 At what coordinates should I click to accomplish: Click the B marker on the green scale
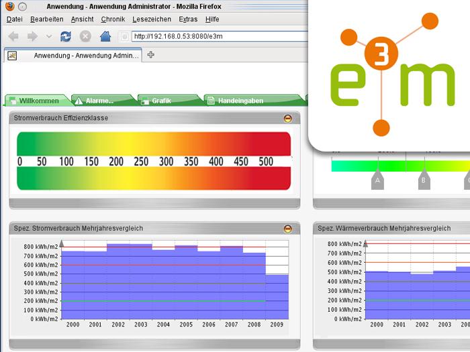click(x=424, y=180)
